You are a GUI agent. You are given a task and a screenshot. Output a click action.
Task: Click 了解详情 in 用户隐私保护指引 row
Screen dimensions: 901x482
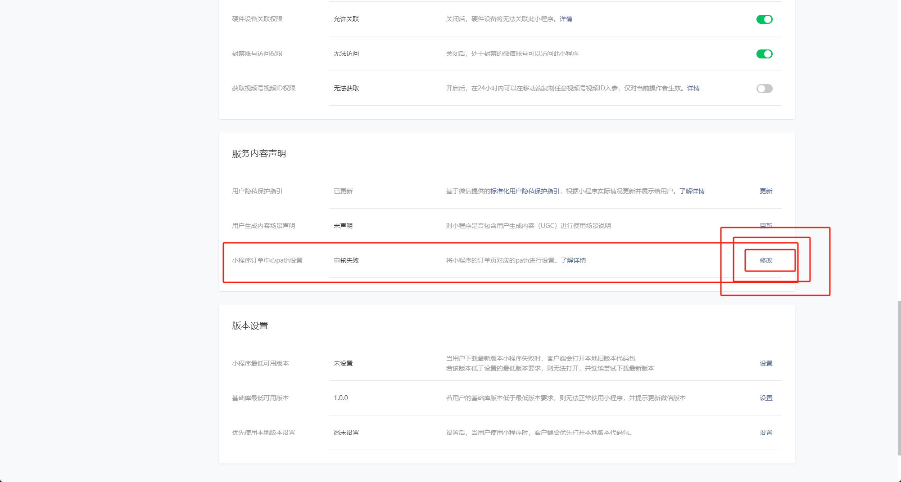click(692, 191)
